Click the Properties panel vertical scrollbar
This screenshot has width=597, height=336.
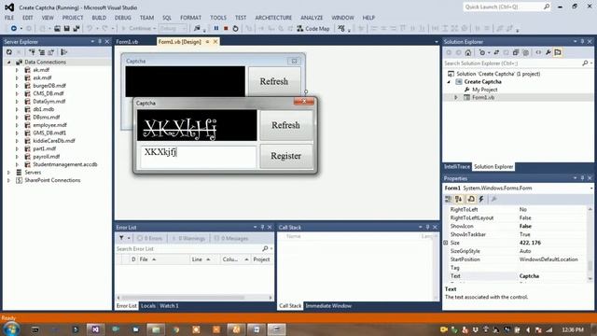click(x=590, y=244)
